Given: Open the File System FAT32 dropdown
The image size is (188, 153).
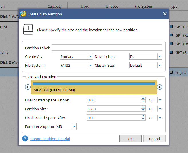Looking at the screenshot, I should [90, 65].
